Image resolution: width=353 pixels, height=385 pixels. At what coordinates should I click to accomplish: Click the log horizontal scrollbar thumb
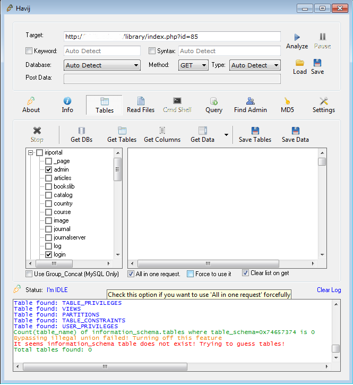(x=105, y=366)
